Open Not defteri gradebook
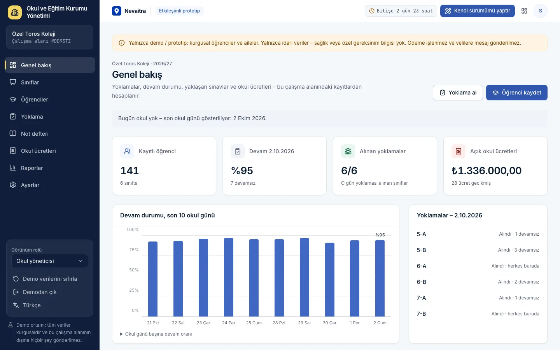 tap(50, 133)
